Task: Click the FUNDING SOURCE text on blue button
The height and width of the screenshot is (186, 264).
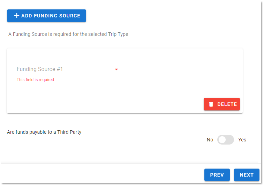Action: point(57,16)
